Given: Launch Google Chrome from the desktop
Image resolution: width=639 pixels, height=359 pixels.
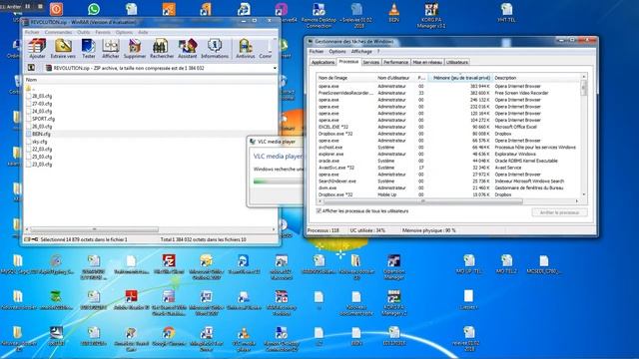Looking at the screenshot, I should [169, 336].
